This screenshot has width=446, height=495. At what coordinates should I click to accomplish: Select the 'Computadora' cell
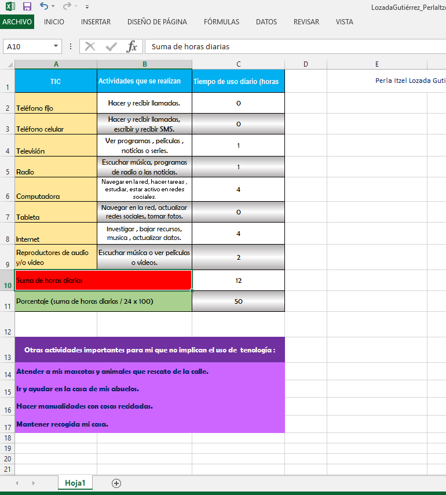click(x=56, y=190)
